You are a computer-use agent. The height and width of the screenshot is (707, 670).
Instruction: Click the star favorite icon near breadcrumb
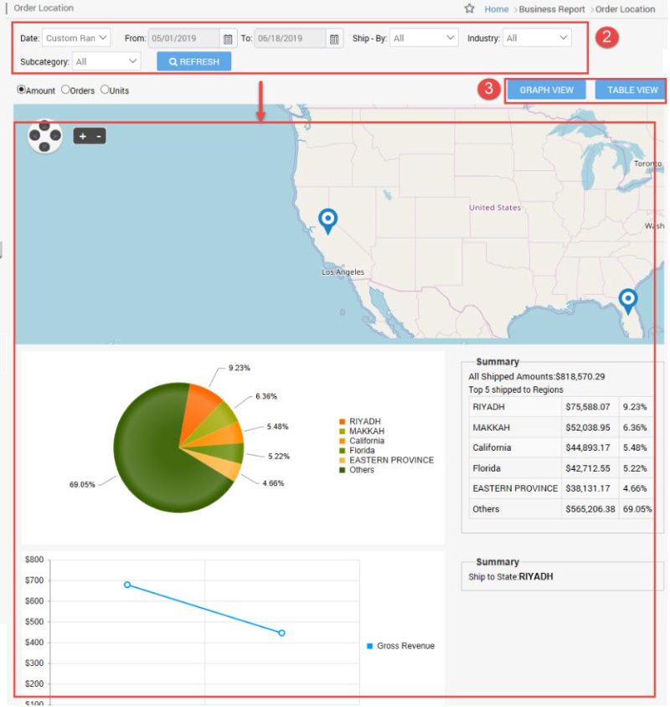[469, 8]
